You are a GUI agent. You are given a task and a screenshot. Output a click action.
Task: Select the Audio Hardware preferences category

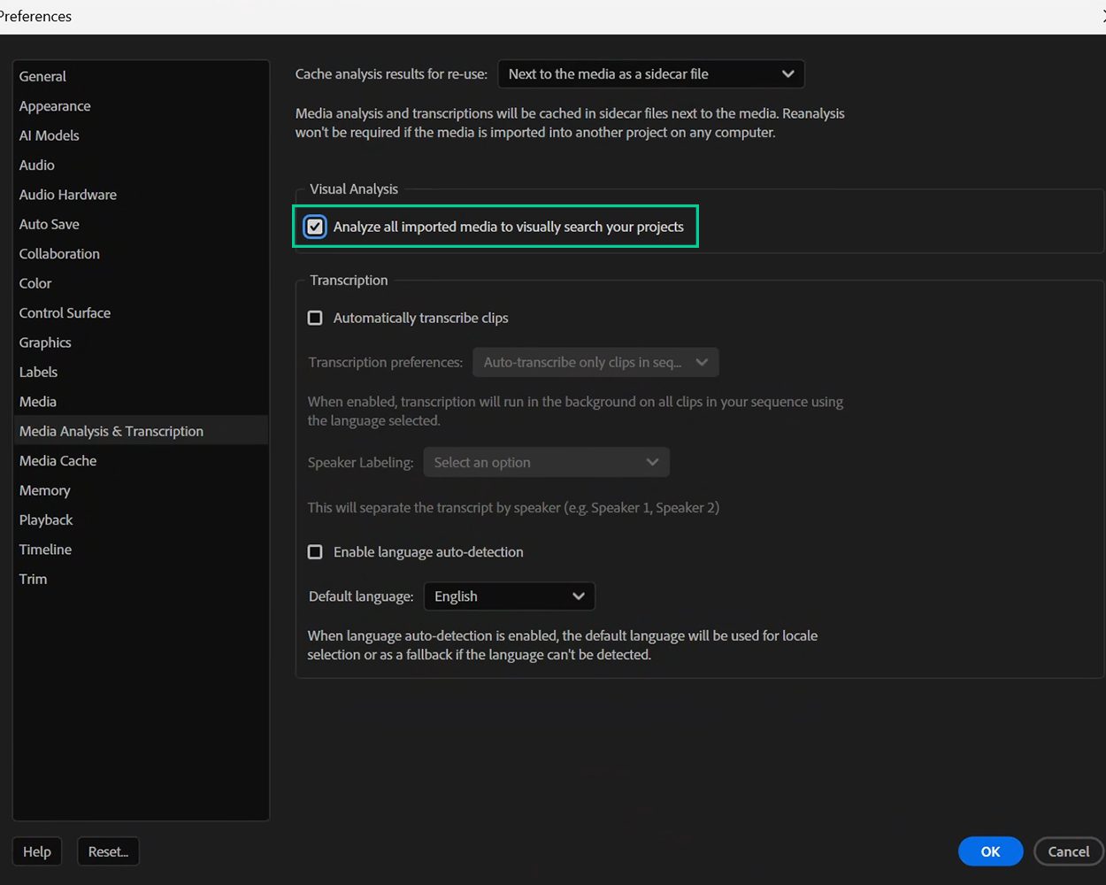click(x=67, y=194)
